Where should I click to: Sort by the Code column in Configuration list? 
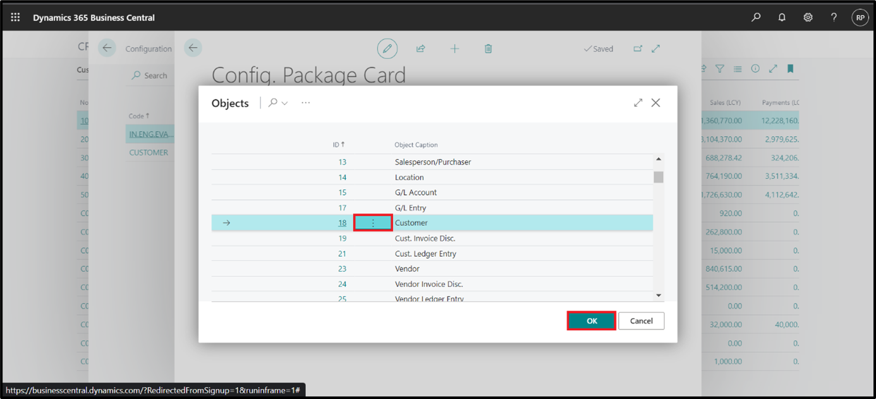[139, 116]
